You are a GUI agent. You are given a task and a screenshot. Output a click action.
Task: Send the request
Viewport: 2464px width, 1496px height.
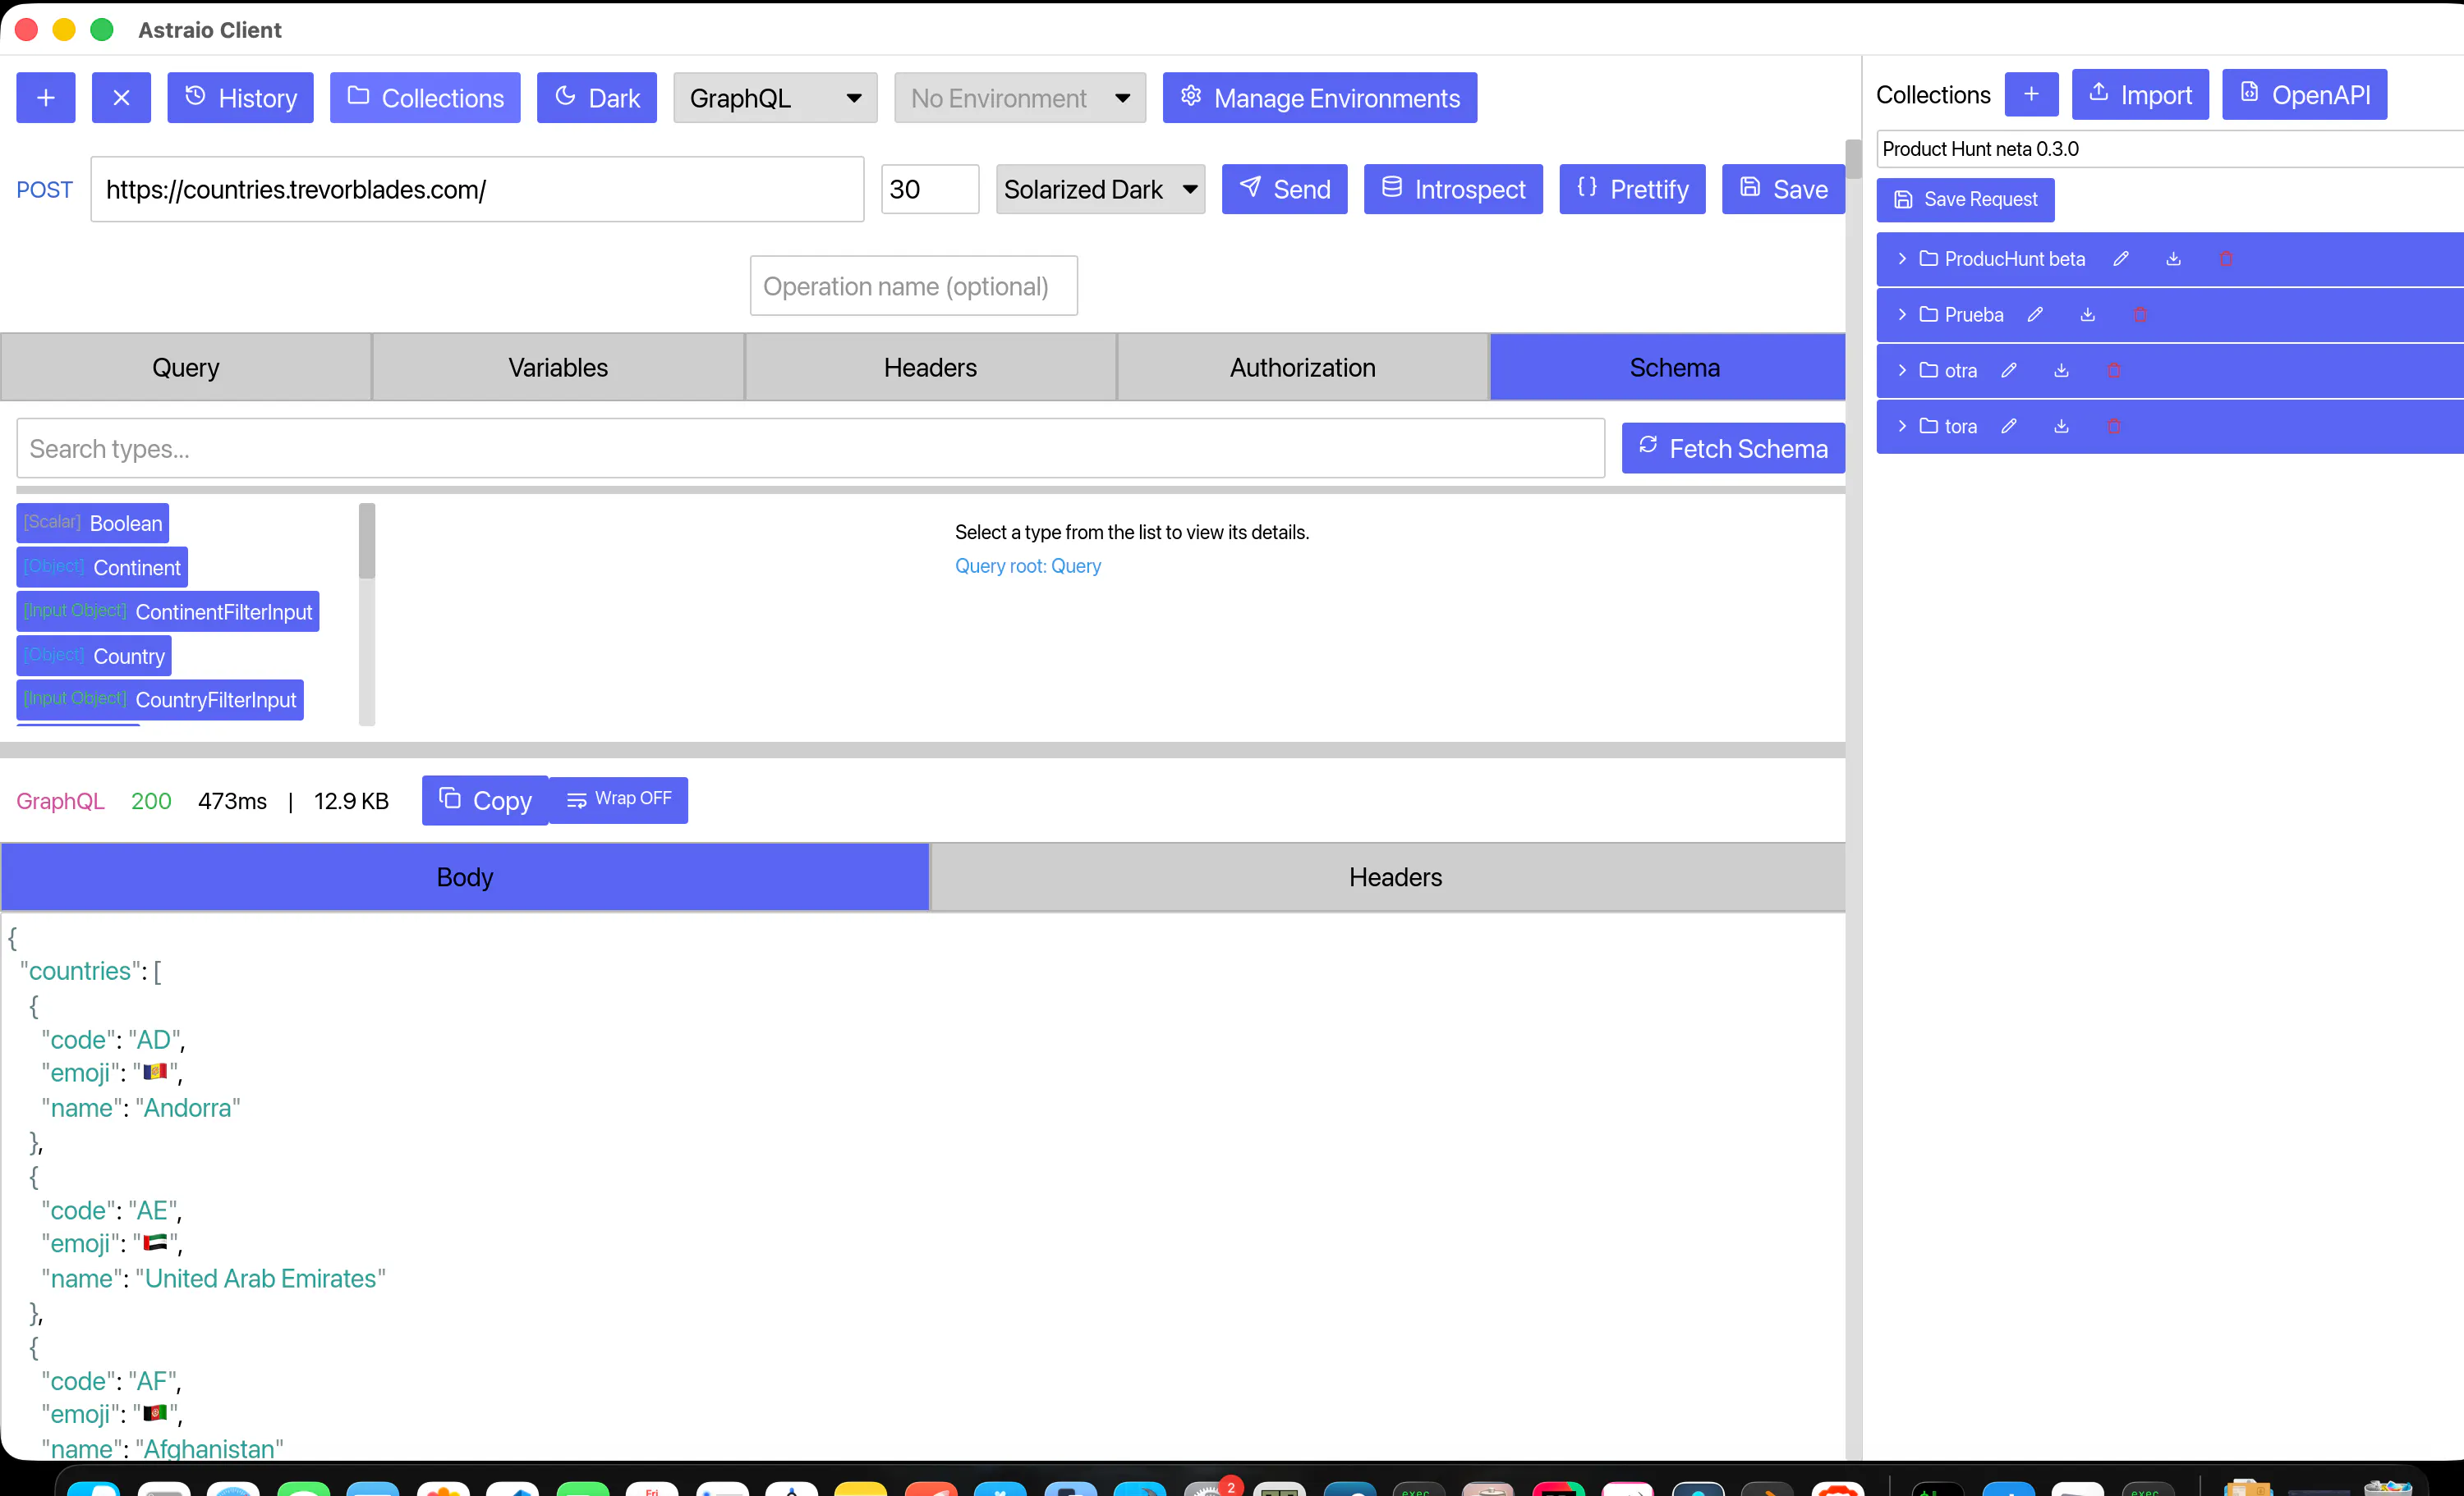(x=1284, y=189)
